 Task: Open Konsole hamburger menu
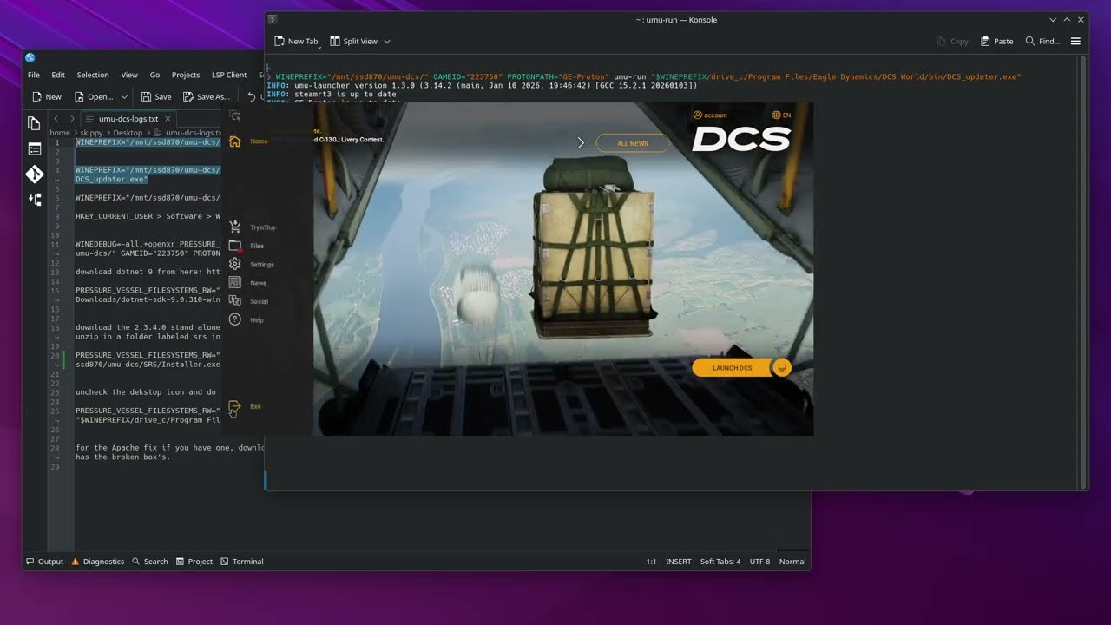pyautogui.click(x=1075, y=41)
